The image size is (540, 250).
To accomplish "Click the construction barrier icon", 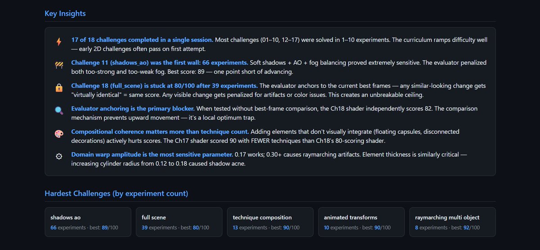I will (59, 65).
